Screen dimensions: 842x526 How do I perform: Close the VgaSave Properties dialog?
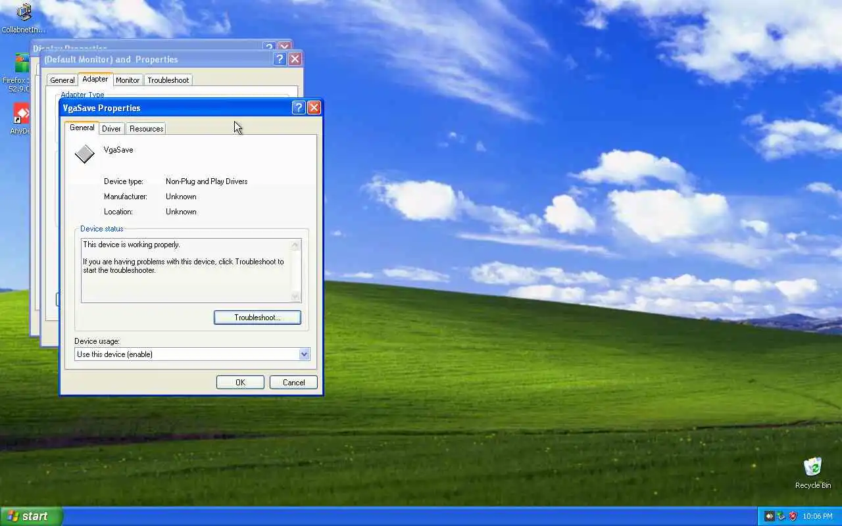[x=314, y=108]
